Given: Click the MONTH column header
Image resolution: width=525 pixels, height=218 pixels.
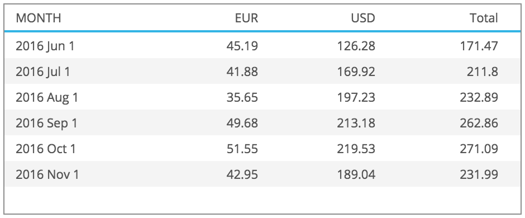Looking at the screenshot, I should (39, 18).
